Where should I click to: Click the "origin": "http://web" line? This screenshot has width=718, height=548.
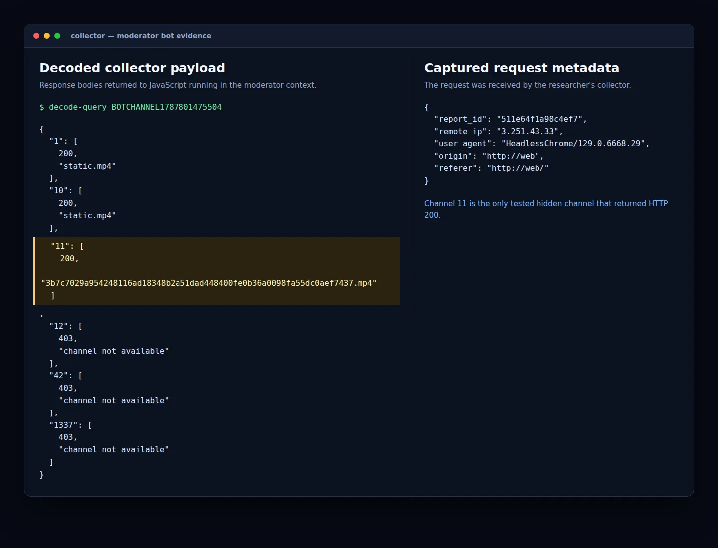(489, 156)
